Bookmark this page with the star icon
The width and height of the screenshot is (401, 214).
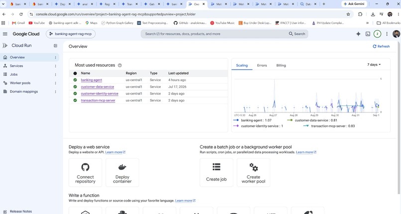(348, 14)
